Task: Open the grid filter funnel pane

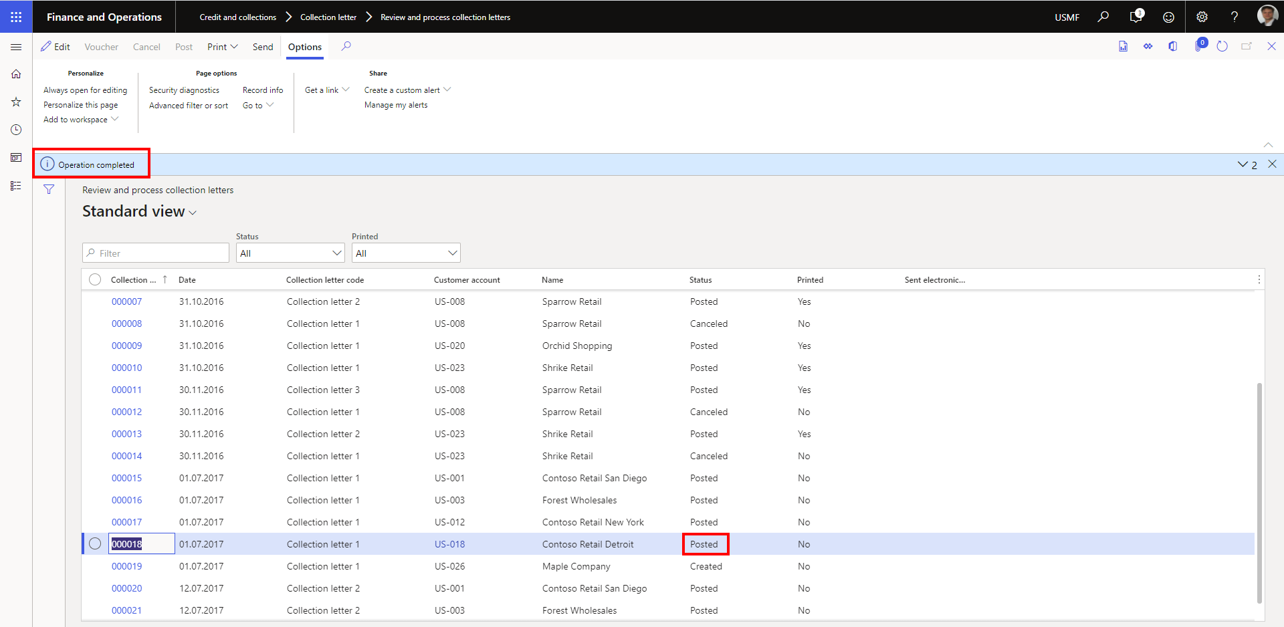Action: click(x=49, y=190)
